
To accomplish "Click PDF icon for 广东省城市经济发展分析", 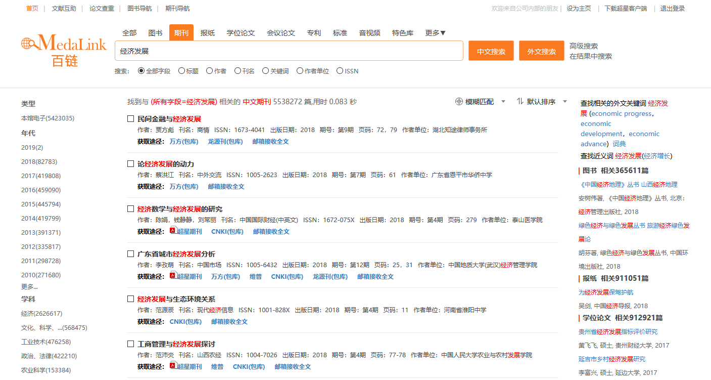I will pyautogui.click(x=172, y=276).
